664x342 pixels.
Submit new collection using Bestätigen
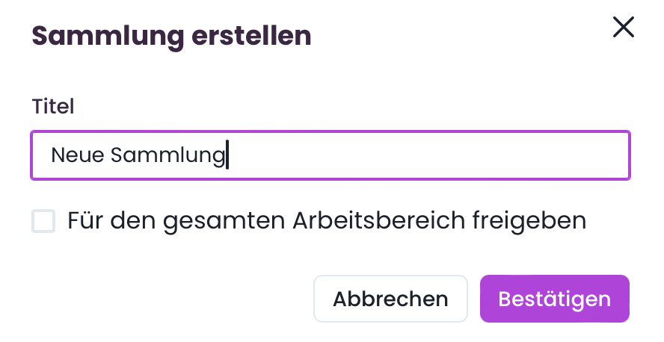[555, 299]
